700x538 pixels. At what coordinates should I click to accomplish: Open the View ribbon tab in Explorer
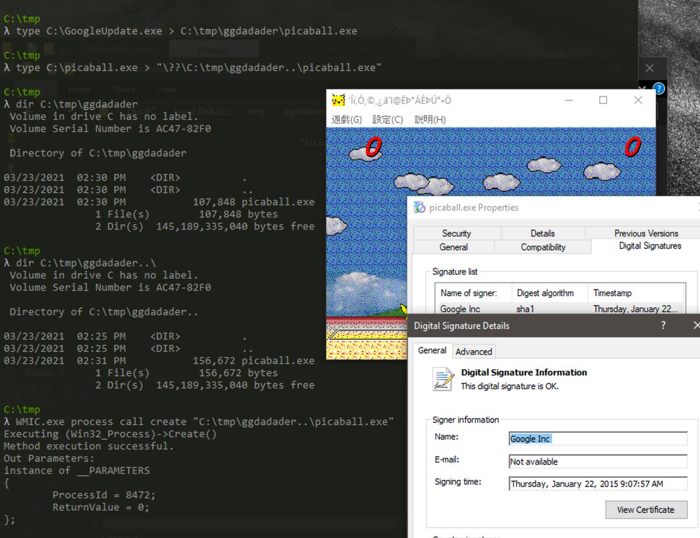166,89
